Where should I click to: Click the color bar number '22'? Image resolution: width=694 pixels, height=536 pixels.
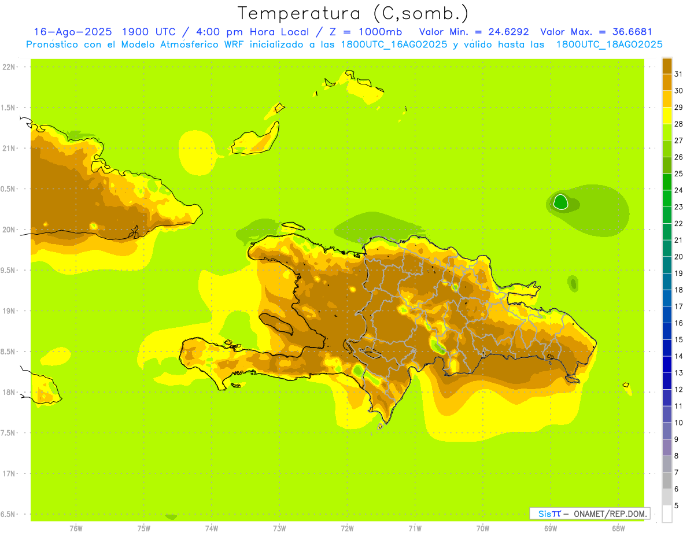point(678,224)
